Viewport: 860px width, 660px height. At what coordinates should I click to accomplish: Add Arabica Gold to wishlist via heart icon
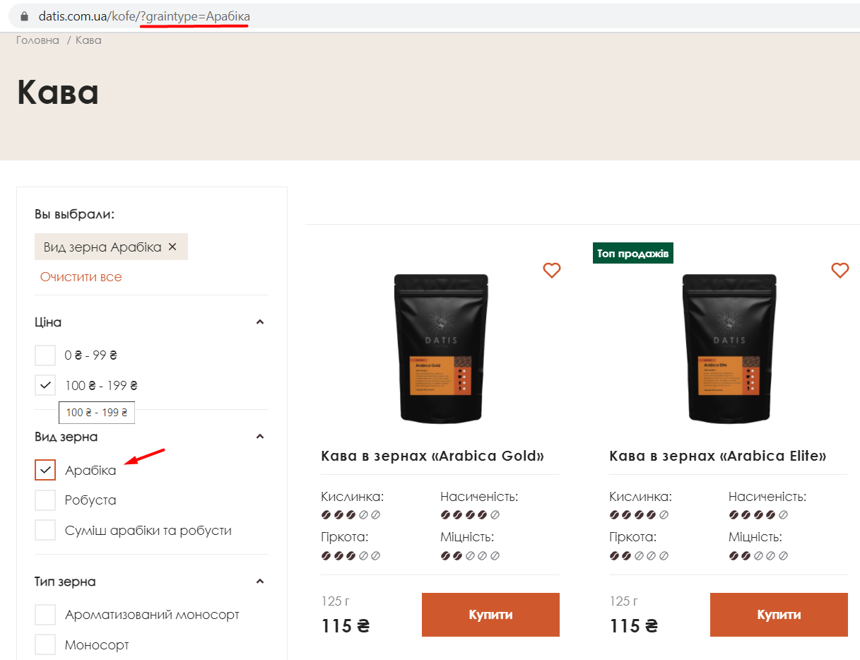[x=551, y=270]
